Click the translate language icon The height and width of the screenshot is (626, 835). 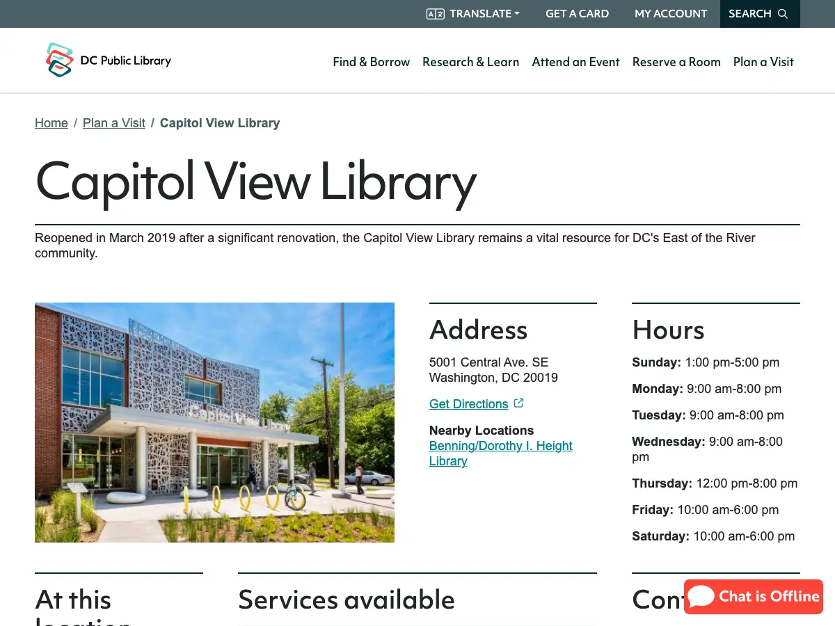(x=436, y=14)
